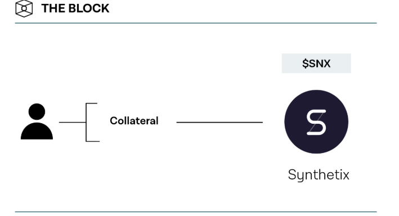Select the bracket's vertical bar beside Collateral
This screenshot has height=216, width=399.
coord(86,122)
